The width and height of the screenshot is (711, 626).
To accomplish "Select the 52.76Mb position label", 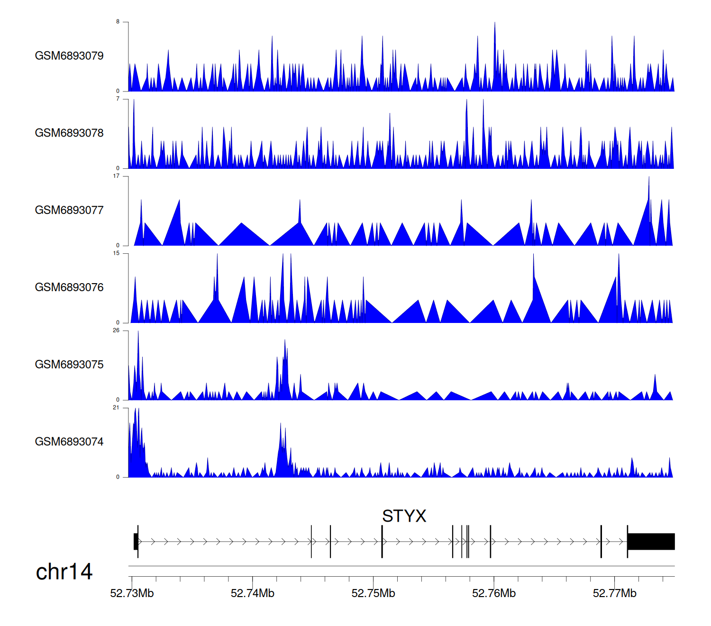I will tap(494, 593).
